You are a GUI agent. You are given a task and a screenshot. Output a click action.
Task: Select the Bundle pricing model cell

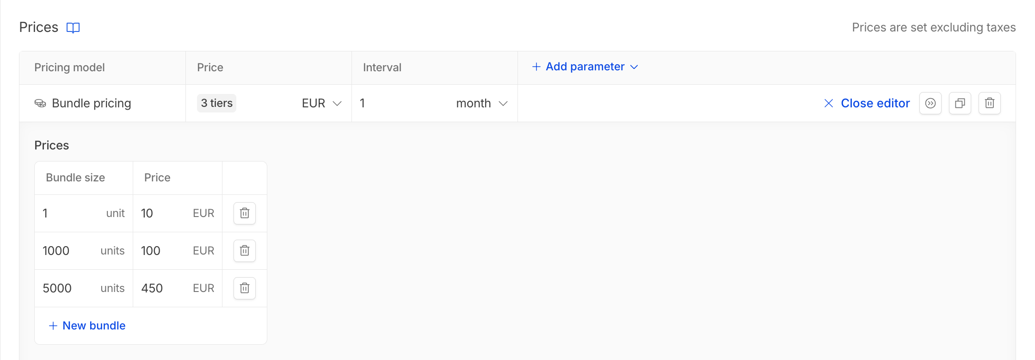coord(102,103)
